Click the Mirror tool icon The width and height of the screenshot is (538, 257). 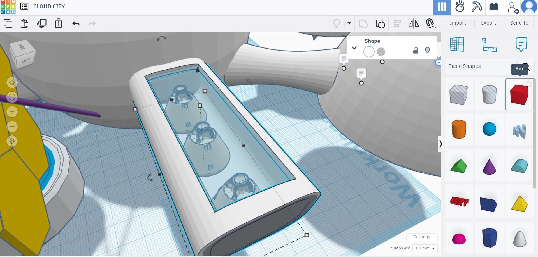[x=414, y=23]
